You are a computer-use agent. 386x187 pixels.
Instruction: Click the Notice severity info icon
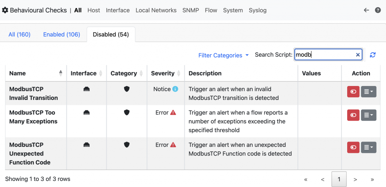tap(175, 89)
